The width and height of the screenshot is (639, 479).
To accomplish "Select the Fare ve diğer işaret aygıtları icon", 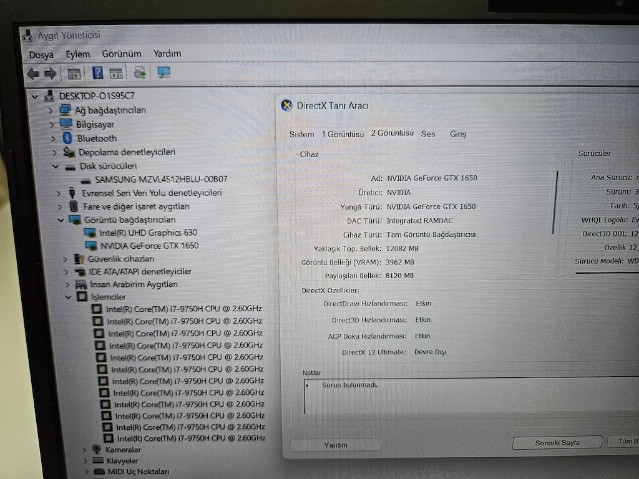I will click(74, 206).
